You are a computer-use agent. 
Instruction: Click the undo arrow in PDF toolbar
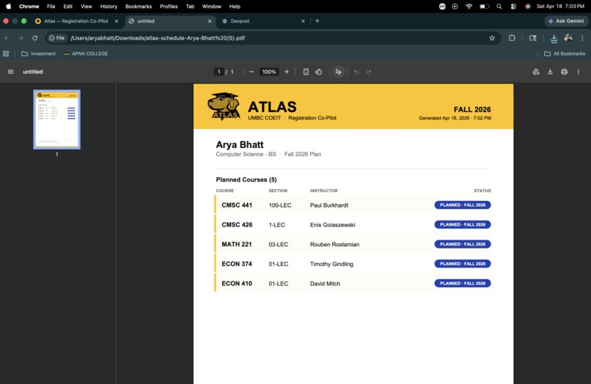point(356,72)
